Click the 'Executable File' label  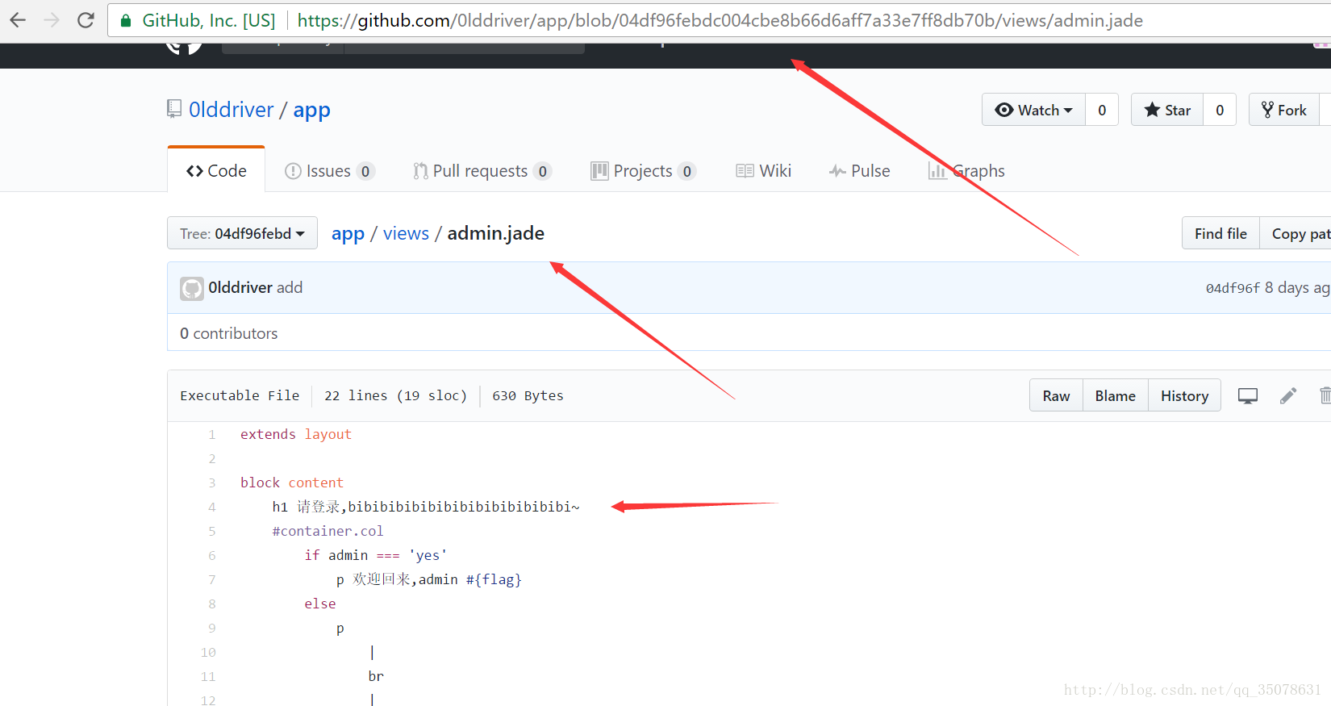coord(240,395)
